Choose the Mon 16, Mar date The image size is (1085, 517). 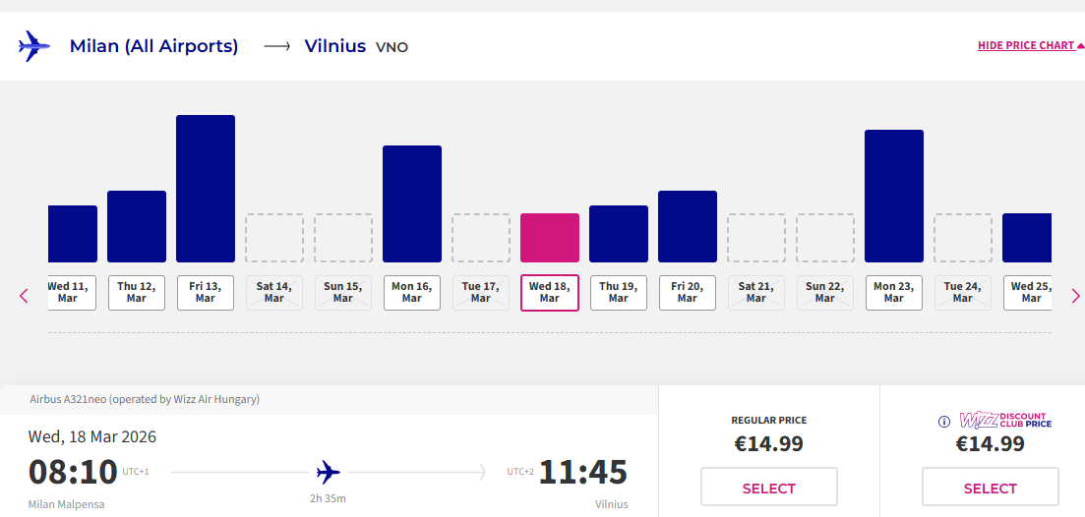[x=412, y=292]
